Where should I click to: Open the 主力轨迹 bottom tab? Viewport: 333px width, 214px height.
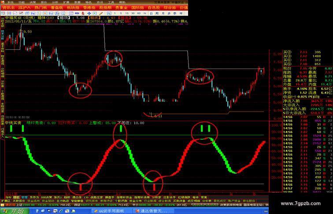(x=63, y=201)
